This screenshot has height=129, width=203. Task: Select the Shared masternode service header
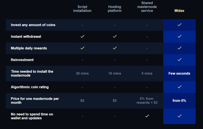[x=147, y=7]
